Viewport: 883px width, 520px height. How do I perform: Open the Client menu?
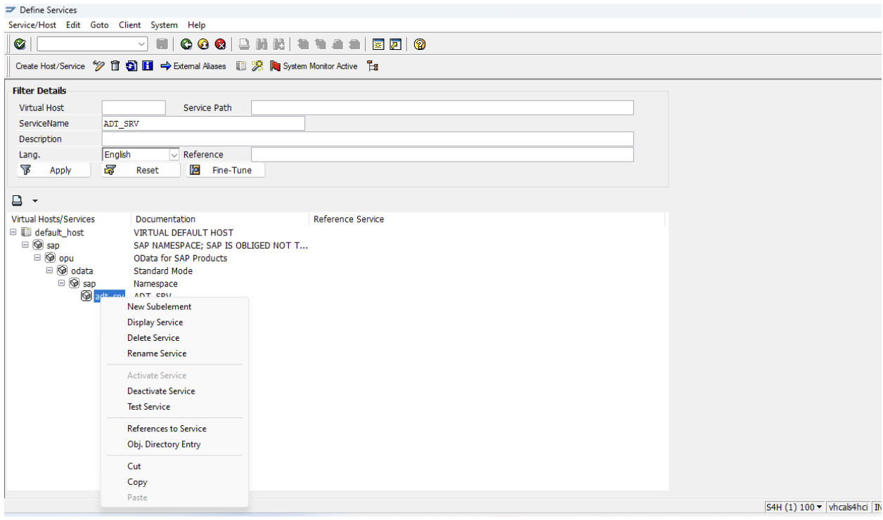pos(129,25)
